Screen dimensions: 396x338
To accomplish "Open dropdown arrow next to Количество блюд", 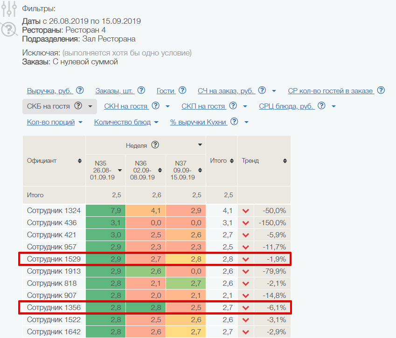I will click(x=156, y=123).
